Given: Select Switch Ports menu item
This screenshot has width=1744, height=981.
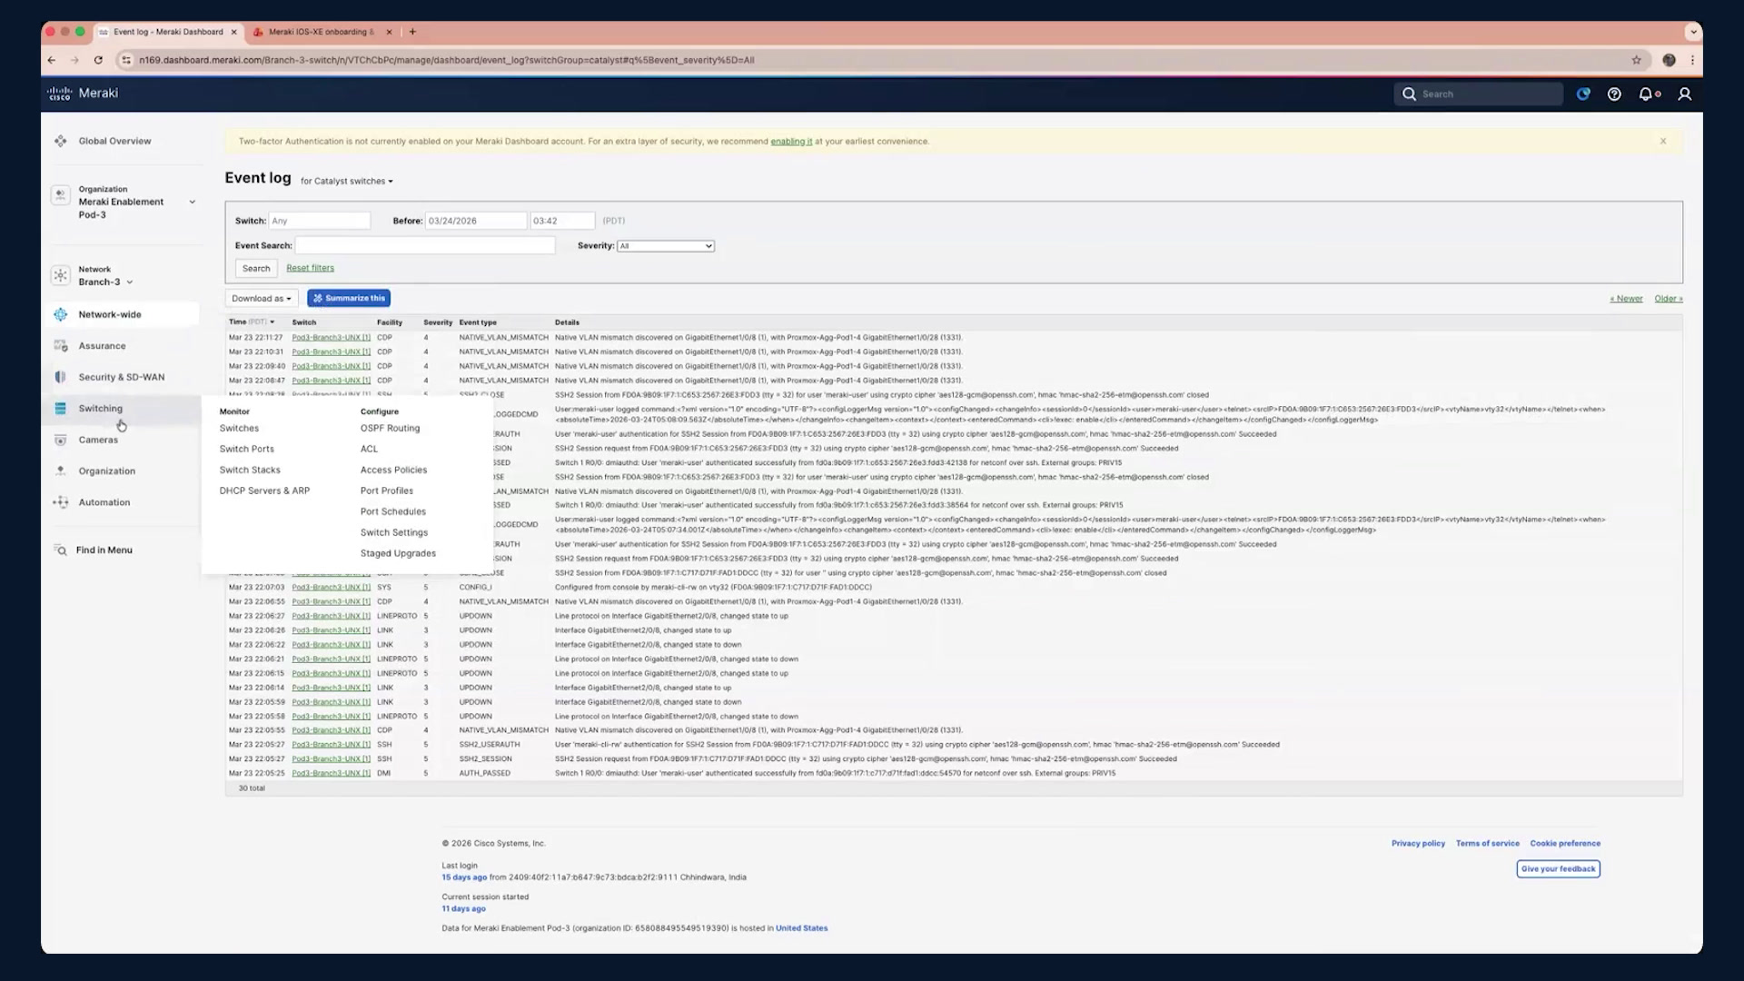Looking at the screenshot, I should (246, 449).
